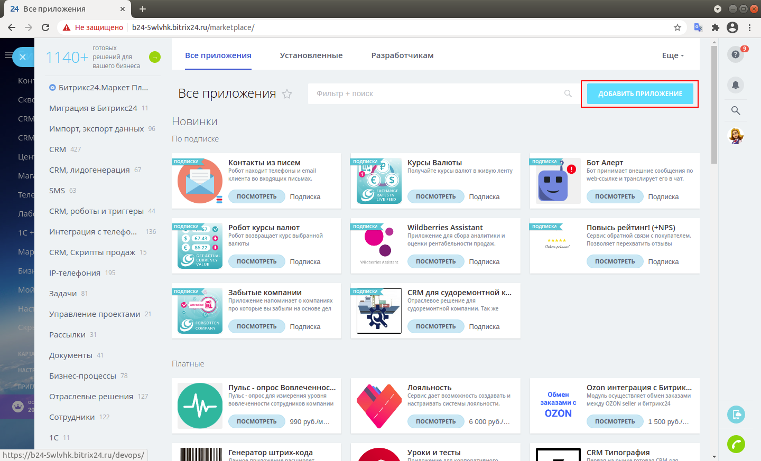Viewport: 761px width, 461px height.
Task: Reload the page
Action: pos(45,27)
